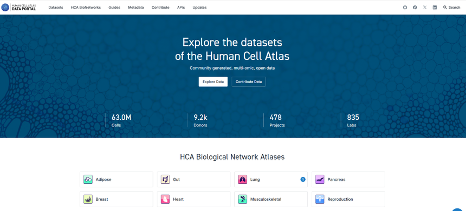The width and height of the screenshot is (466, 211).
Task: Click the 9.2k Donors statistic
Action: click(200, 120)
